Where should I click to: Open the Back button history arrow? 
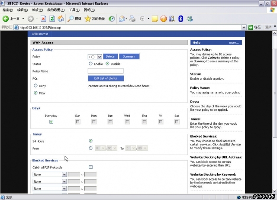[23, 19]
